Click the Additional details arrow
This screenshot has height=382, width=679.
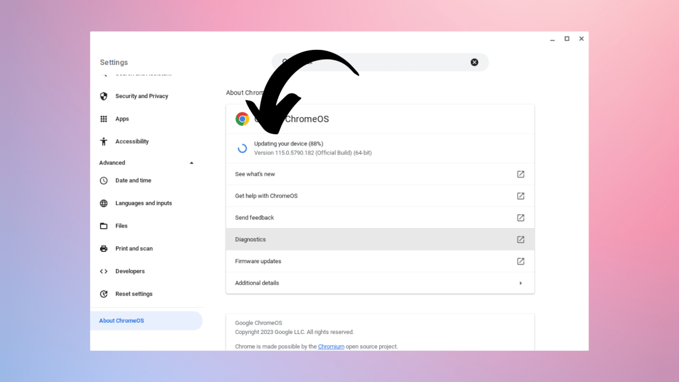coord(521,283)
